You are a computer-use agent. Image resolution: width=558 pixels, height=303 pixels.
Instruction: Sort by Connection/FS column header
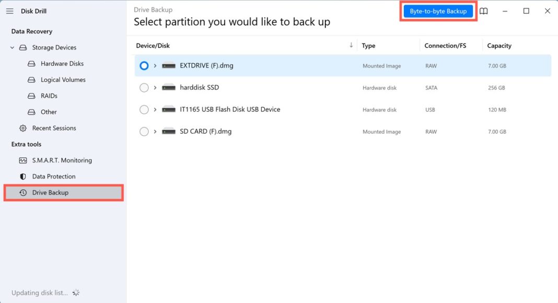click(x=445, y=46)
